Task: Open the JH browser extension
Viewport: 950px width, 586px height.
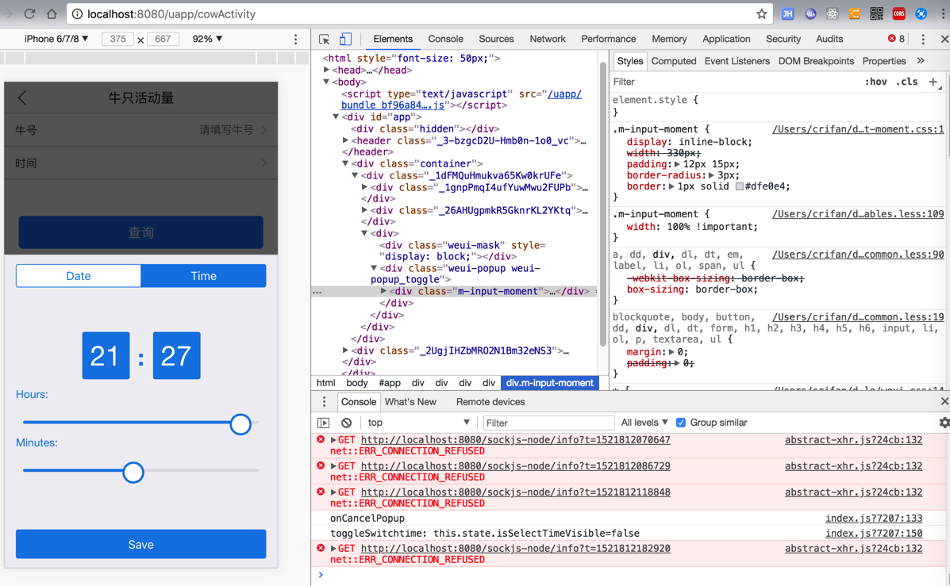Action: (x=787, y=14)
